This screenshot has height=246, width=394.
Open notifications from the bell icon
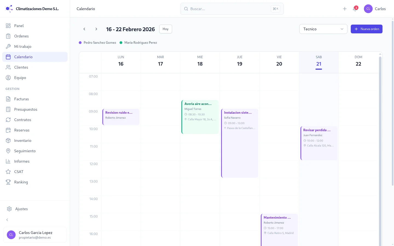(355, 8)
